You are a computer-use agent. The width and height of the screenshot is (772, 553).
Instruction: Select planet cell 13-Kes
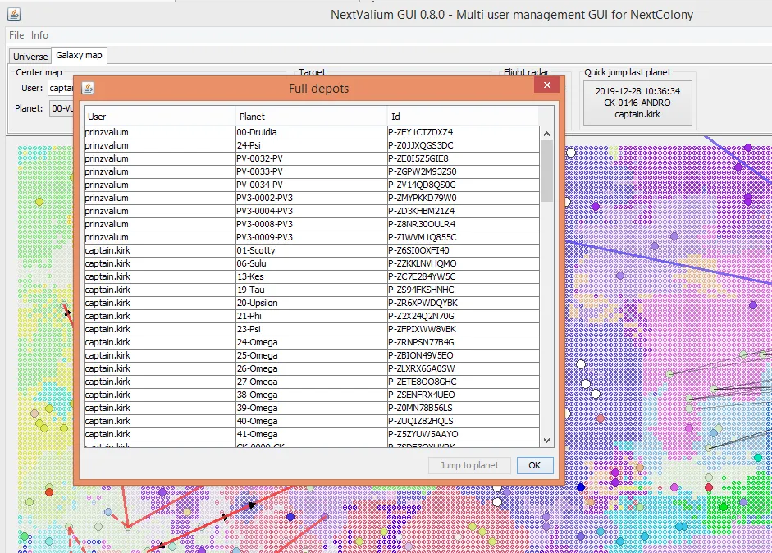(311, 276)
